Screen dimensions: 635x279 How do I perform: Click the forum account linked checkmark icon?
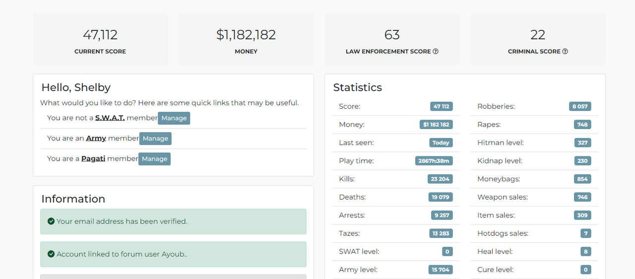coord(51,254)
